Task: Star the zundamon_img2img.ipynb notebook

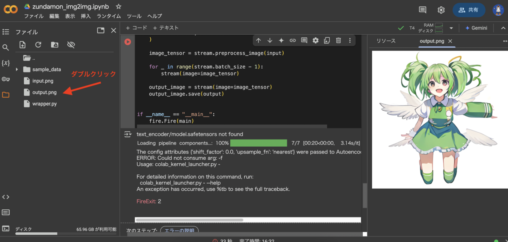Action: 119,7
